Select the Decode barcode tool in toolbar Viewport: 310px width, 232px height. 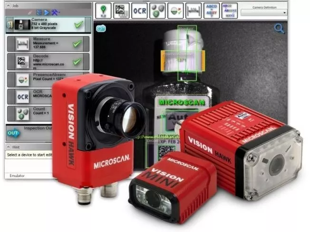click(x=121, y=10)
